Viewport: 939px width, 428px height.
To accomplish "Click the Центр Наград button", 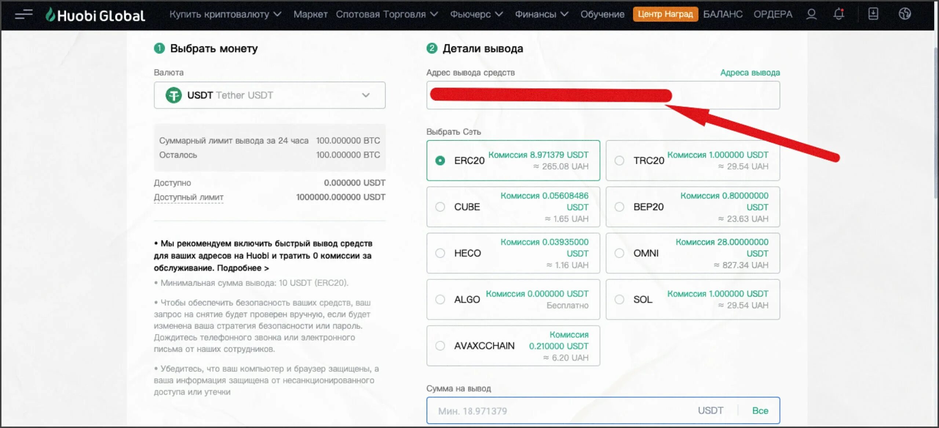I will coord(665,14).
